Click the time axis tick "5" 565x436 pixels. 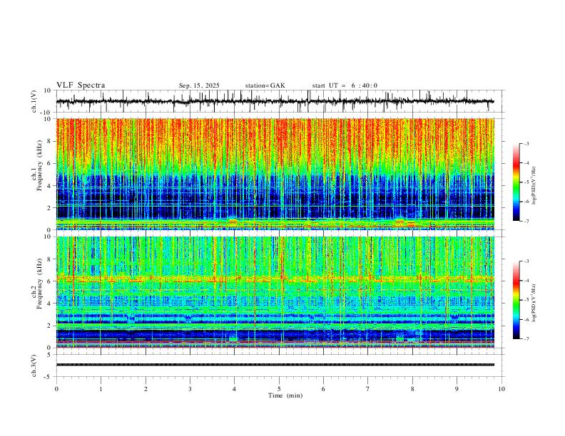pyautogui.click(x=279, y=389)
